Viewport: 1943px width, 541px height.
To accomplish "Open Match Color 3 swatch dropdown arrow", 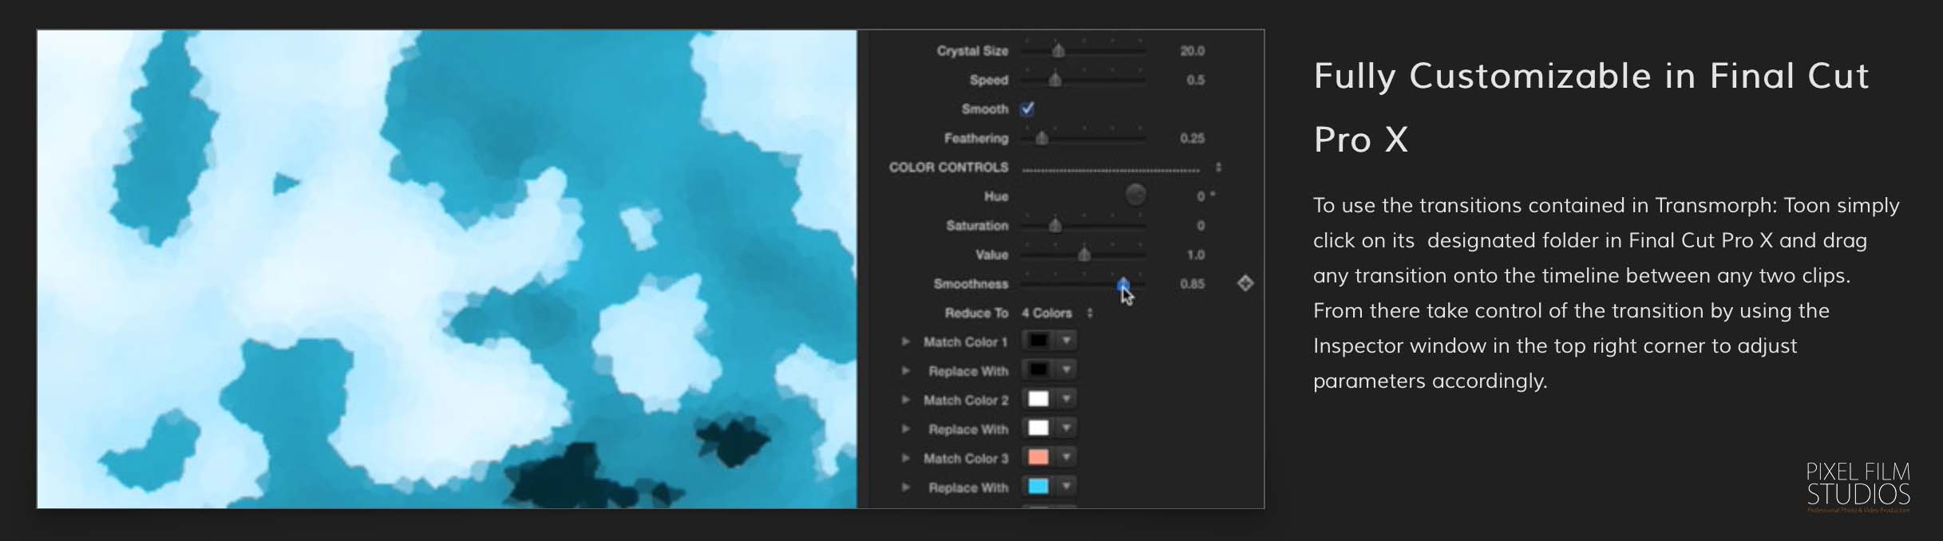I will pos(1066,457).
